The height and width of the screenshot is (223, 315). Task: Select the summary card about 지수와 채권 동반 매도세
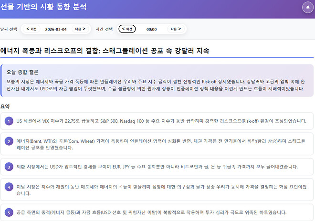point(157,190)
